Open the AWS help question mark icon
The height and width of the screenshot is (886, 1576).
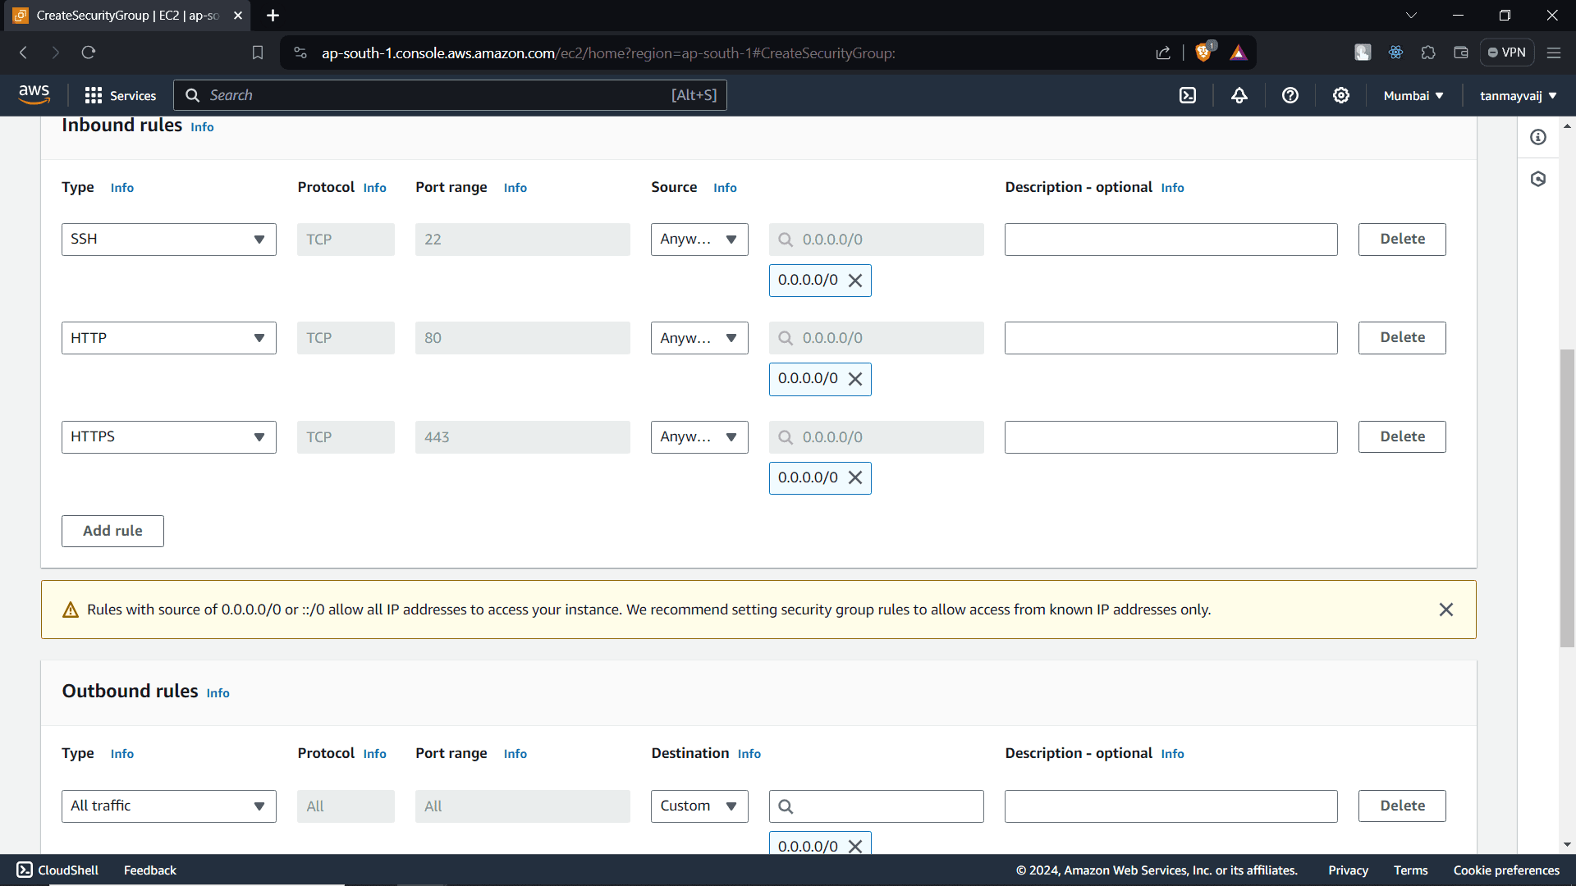(x=1290, y=95)
